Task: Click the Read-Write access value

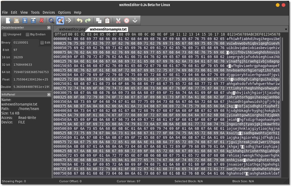Action: [x=27, y=118]
